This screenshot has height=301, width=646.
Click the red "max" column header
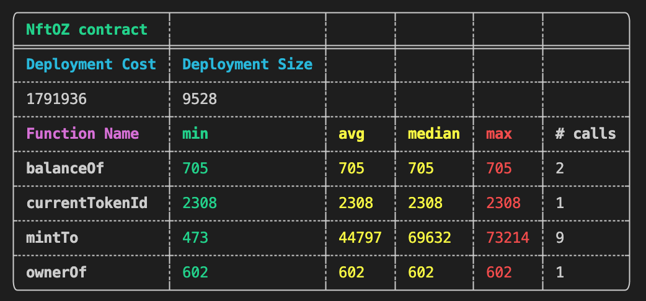(499, 134)
